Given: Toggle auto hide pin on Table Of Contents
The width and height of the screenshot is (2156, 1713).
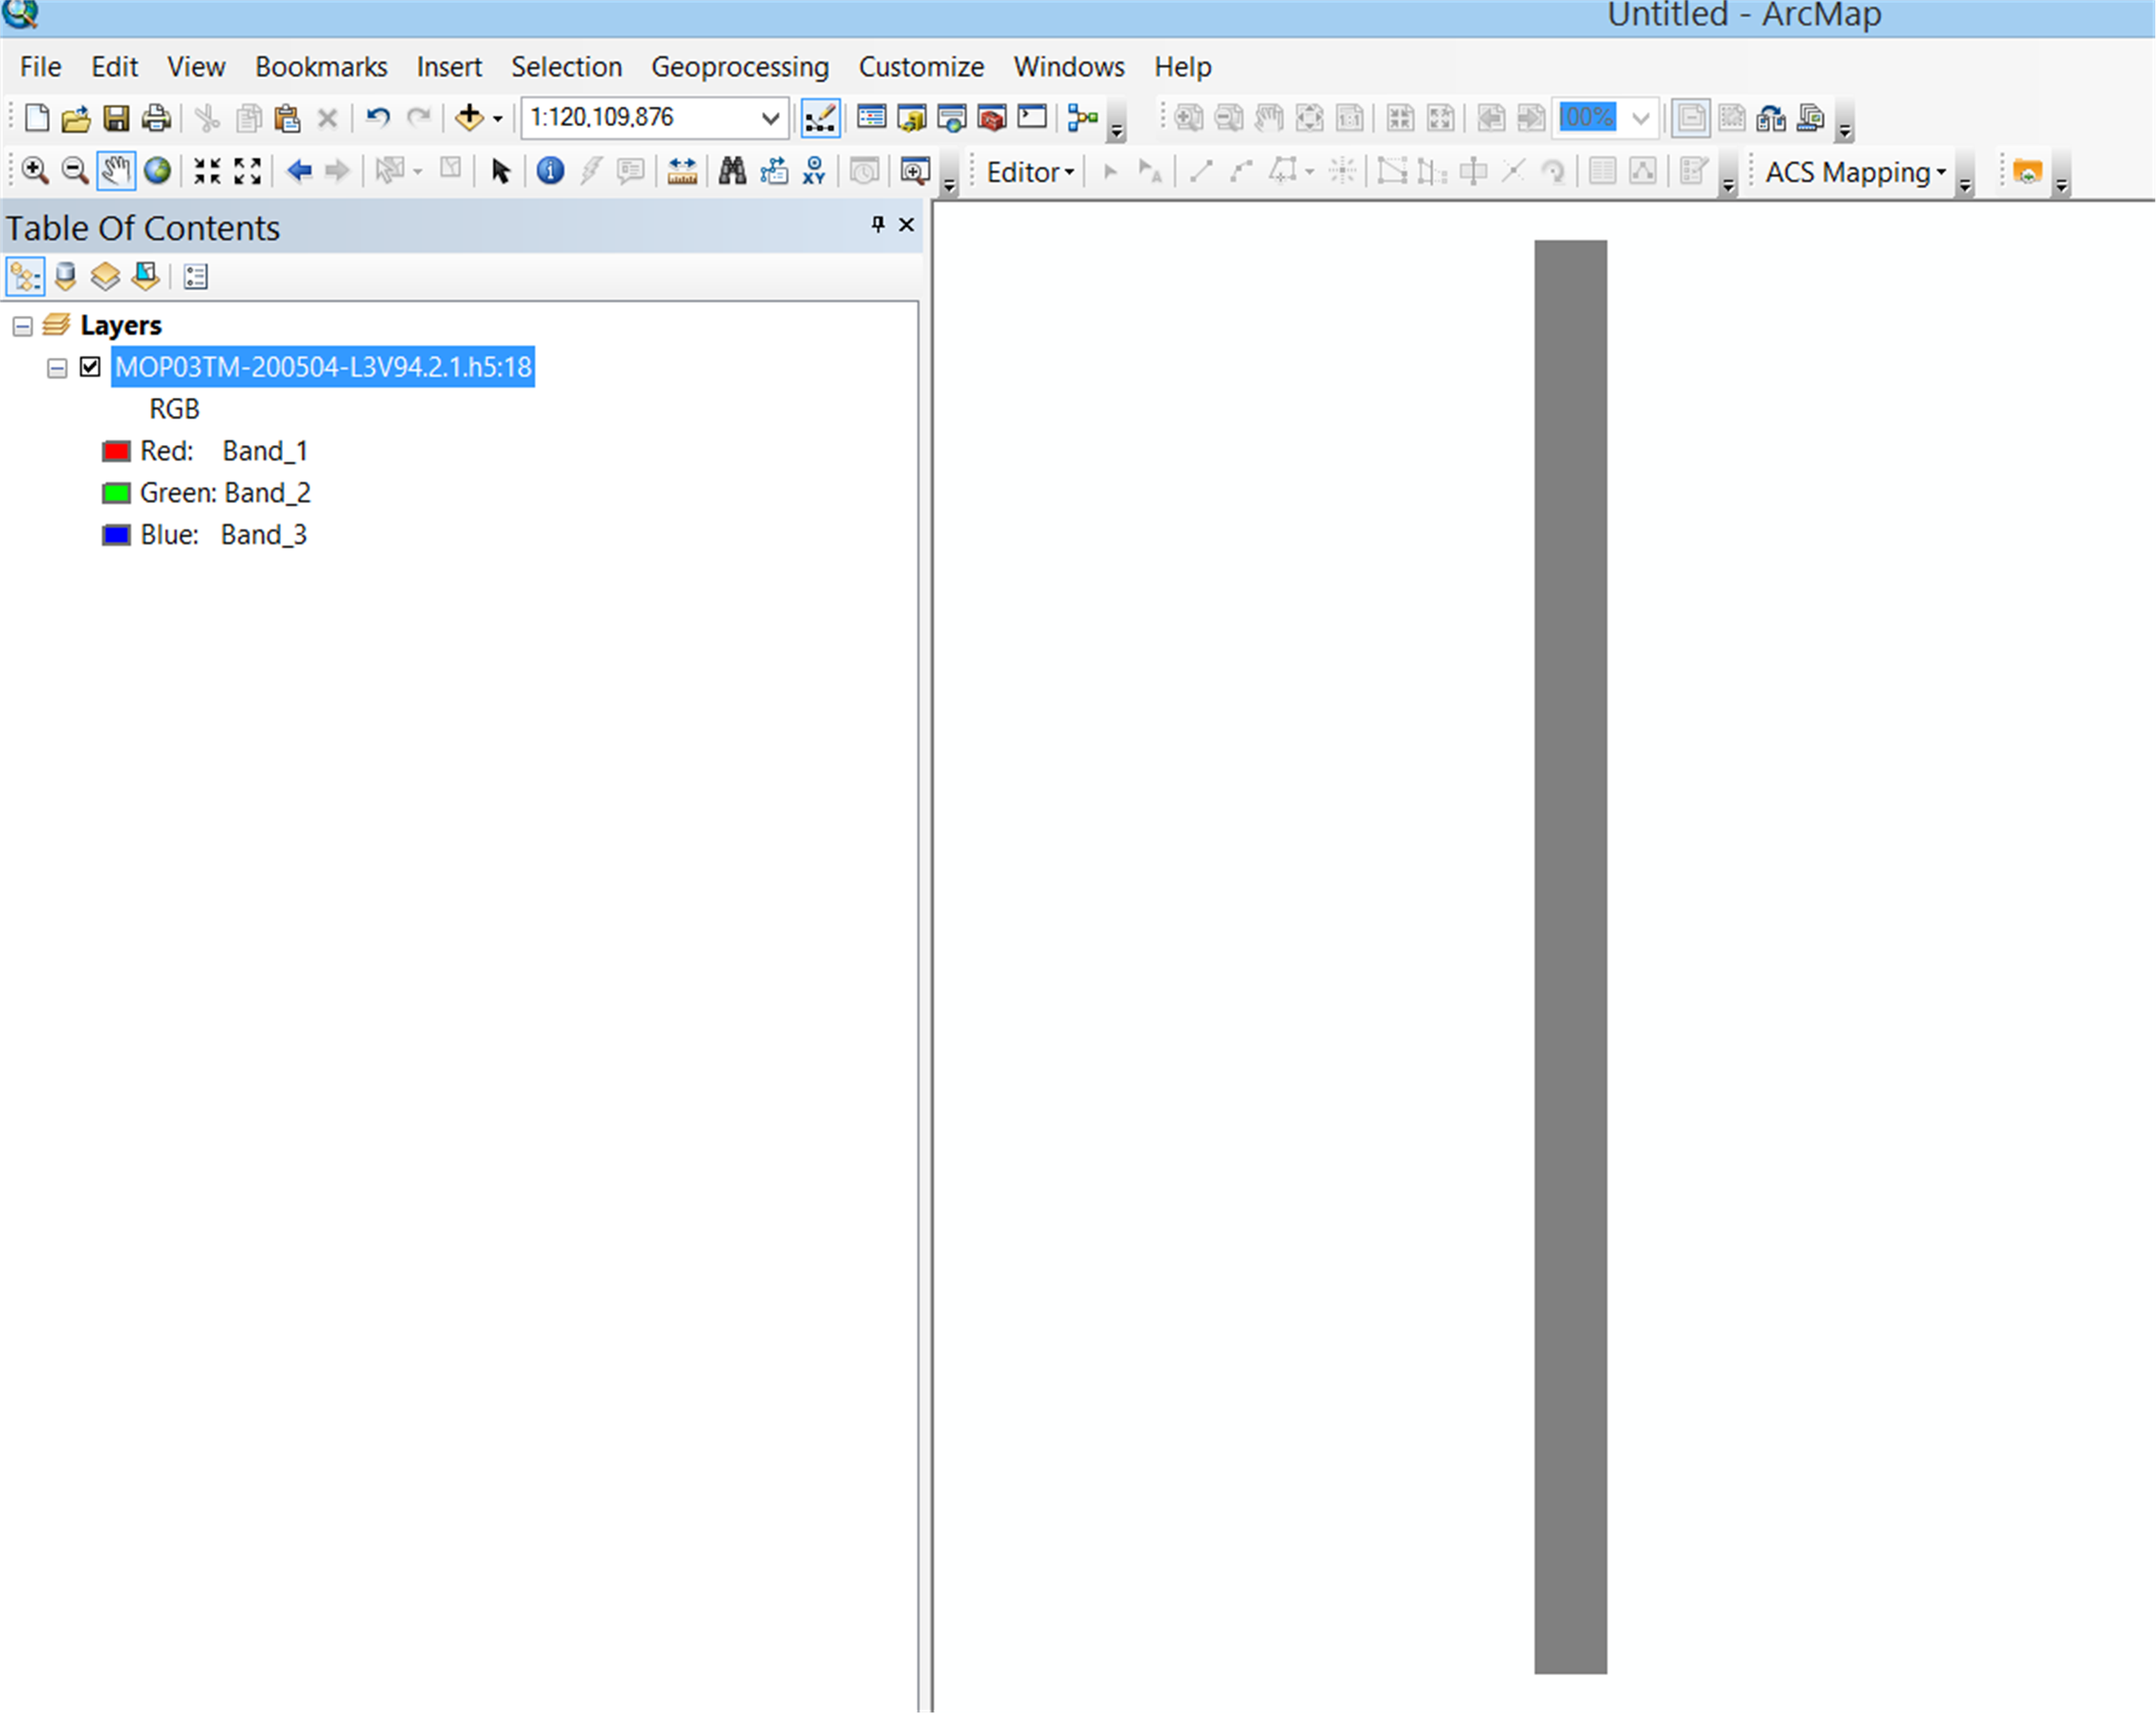Looking at the screenshot, I should (877, 225).
